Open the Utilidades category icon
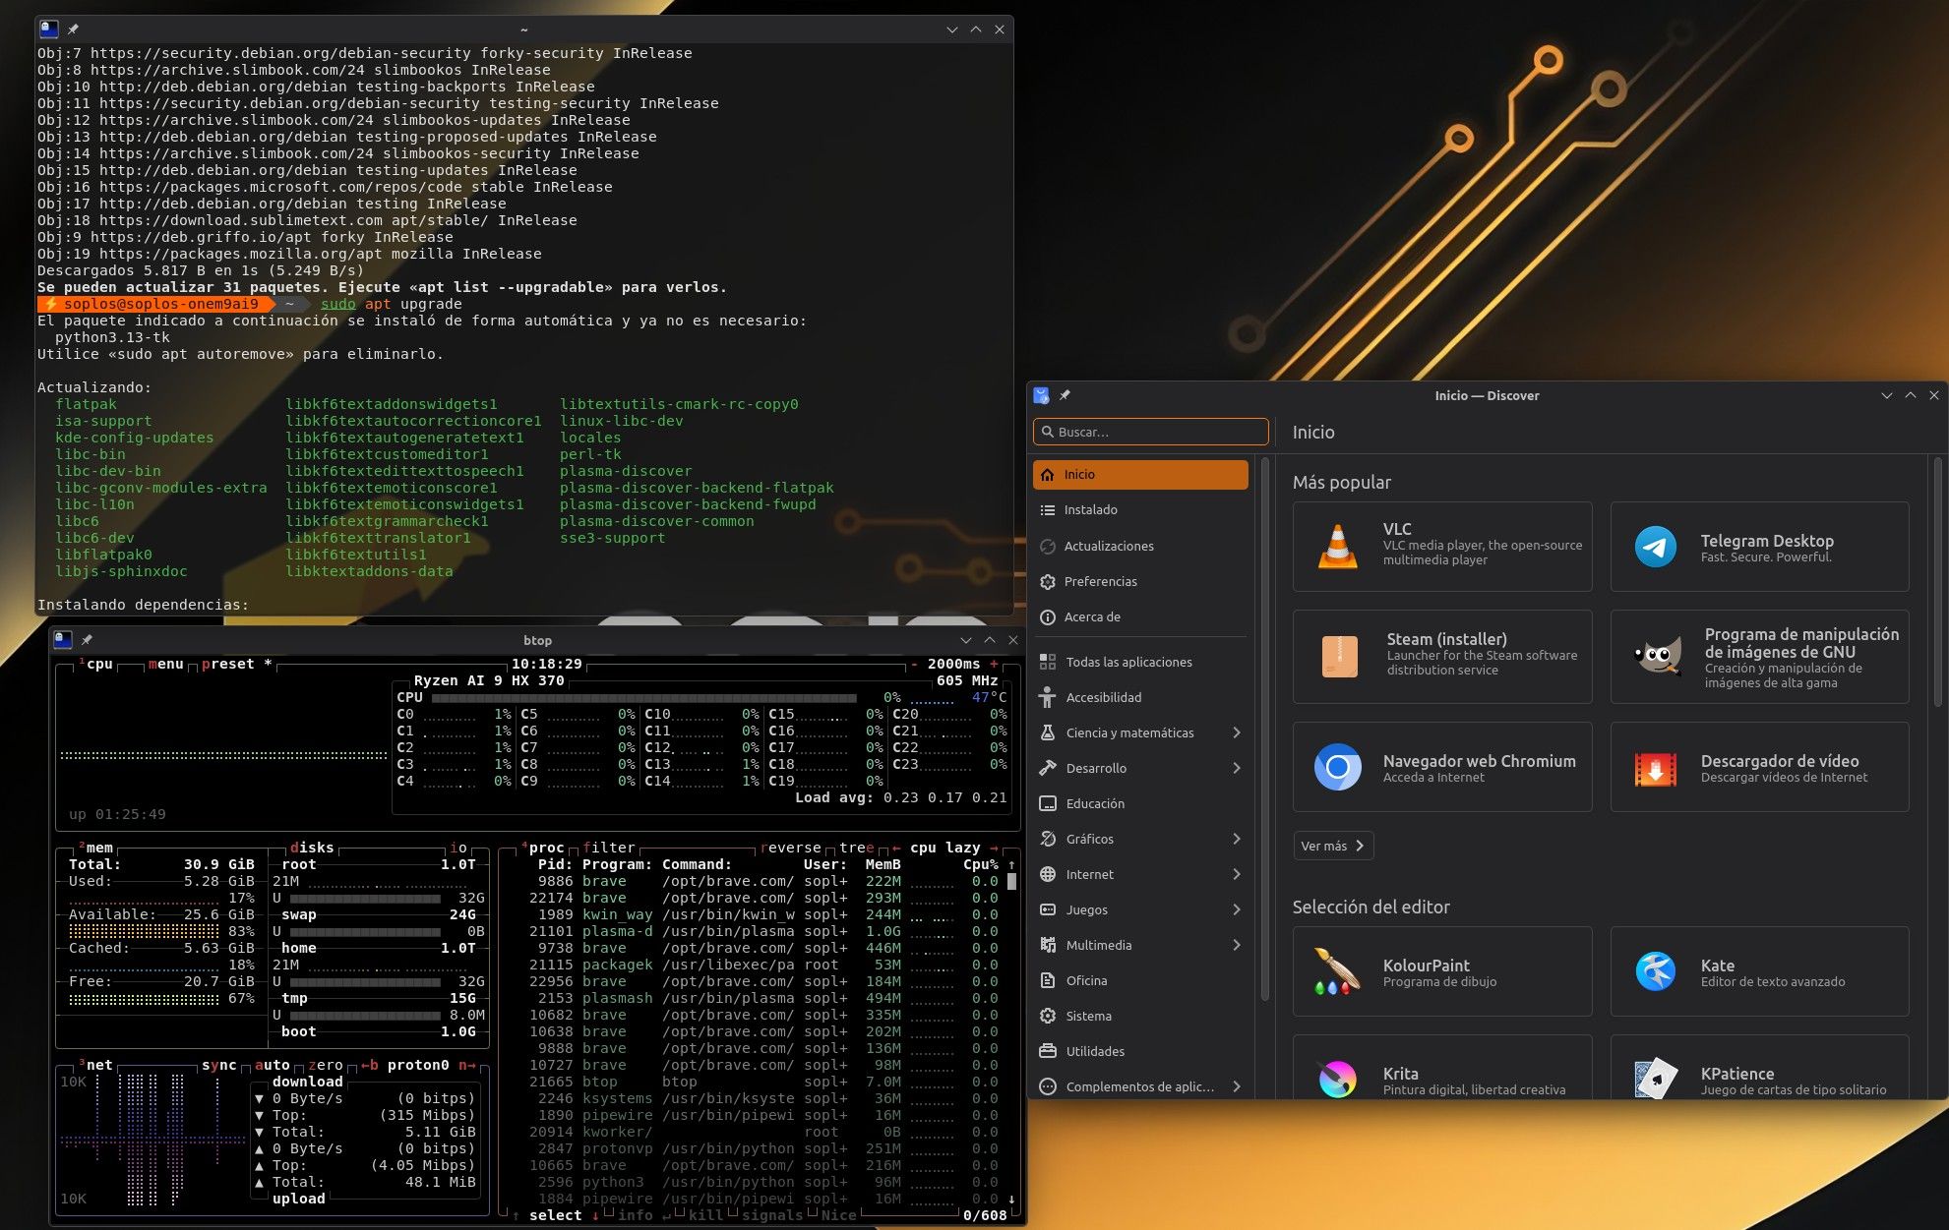 [x=1047, y=1051]
